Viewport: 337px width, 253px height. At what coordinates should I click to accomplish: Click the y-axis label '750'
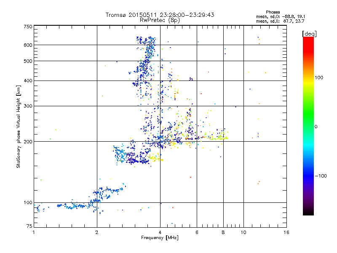coord(28,27)
